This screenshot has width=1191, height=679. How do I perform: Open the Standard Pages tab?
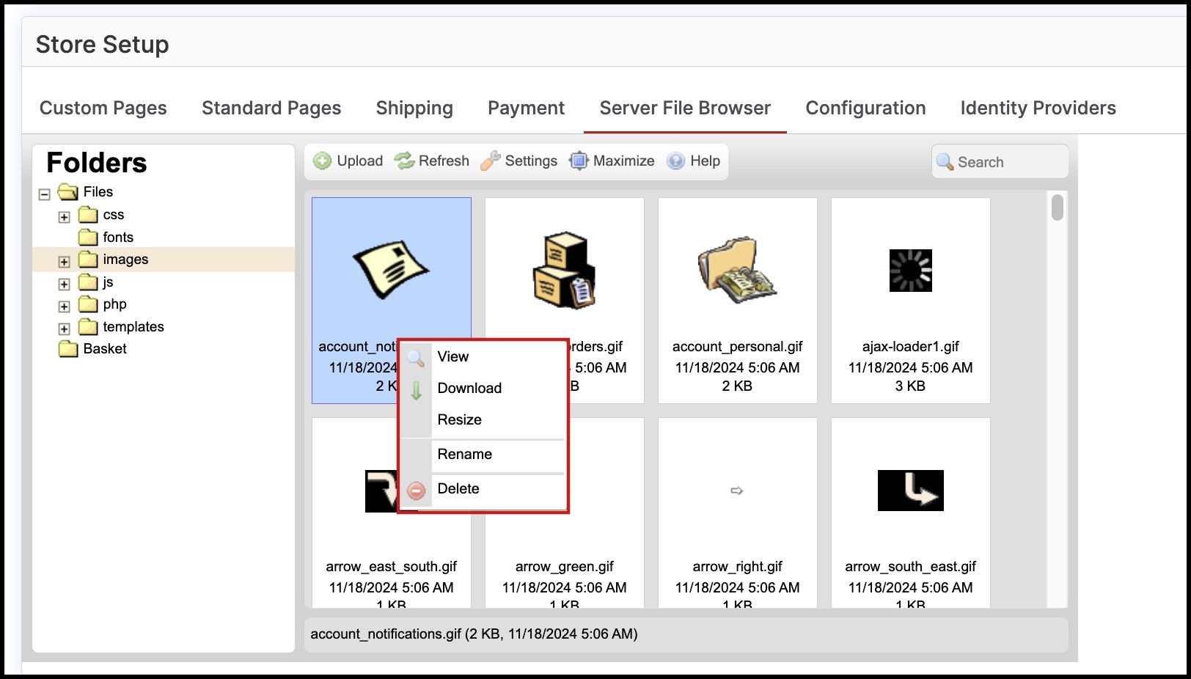coord(271,108)
